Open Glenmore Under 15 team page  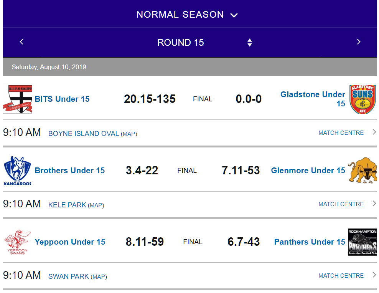[x=308, y=171]
